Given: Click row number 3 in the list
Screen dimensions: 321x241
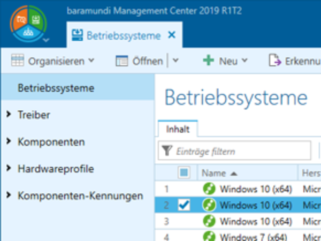Looking at the screenshot, I should pos(166,221).
